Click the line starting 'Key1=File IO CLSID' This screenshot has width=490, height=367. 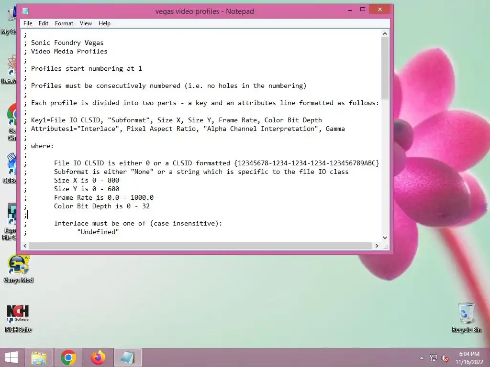[176, 120]
